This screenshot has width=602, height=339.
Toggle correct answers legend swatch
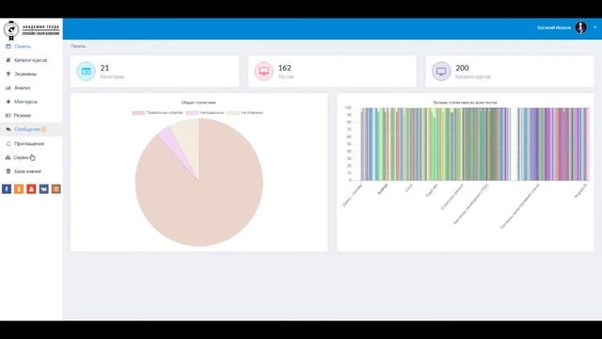[138, 113]
